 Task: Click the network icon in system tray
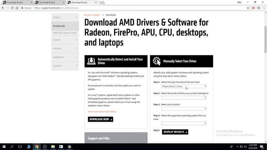[242, 147]
